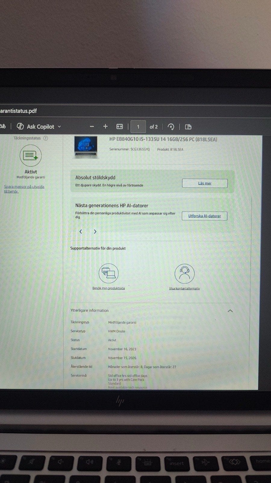Click the read aloud icon at toolbar's left edge
The image size is (271, 483).
[3, 126]
